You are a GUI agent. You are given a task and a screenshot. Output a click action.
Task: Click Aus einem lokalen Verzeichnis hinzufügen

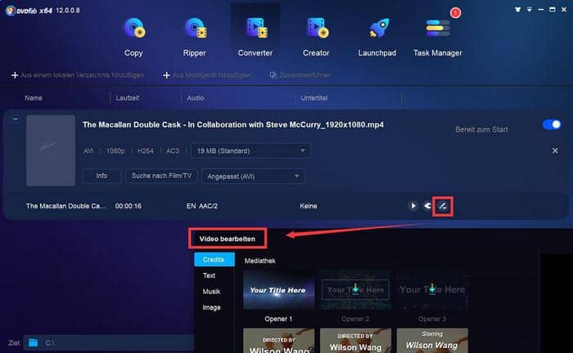click(82, 75)
